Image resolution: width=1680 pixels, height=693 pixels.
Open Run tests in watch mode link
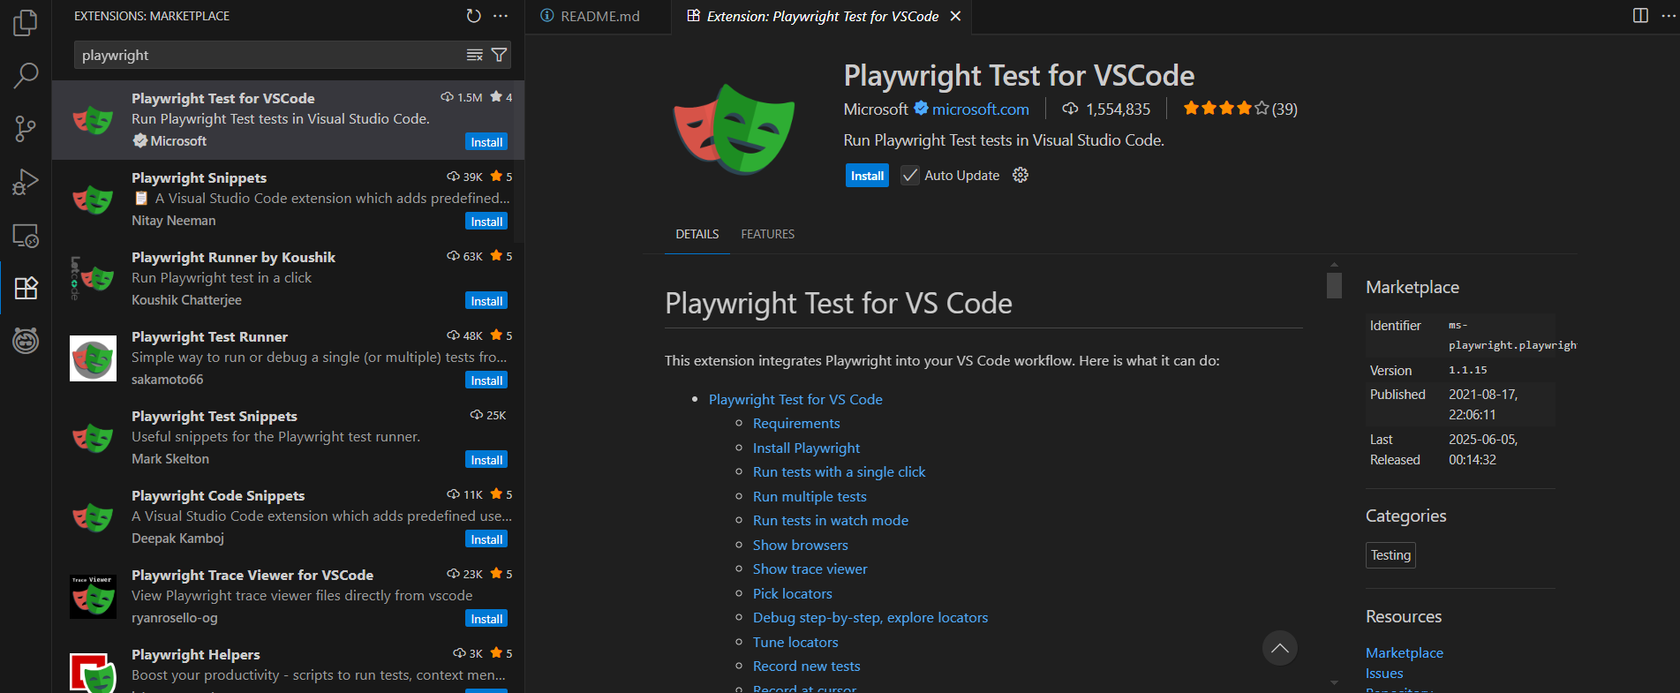pos(831,521)
